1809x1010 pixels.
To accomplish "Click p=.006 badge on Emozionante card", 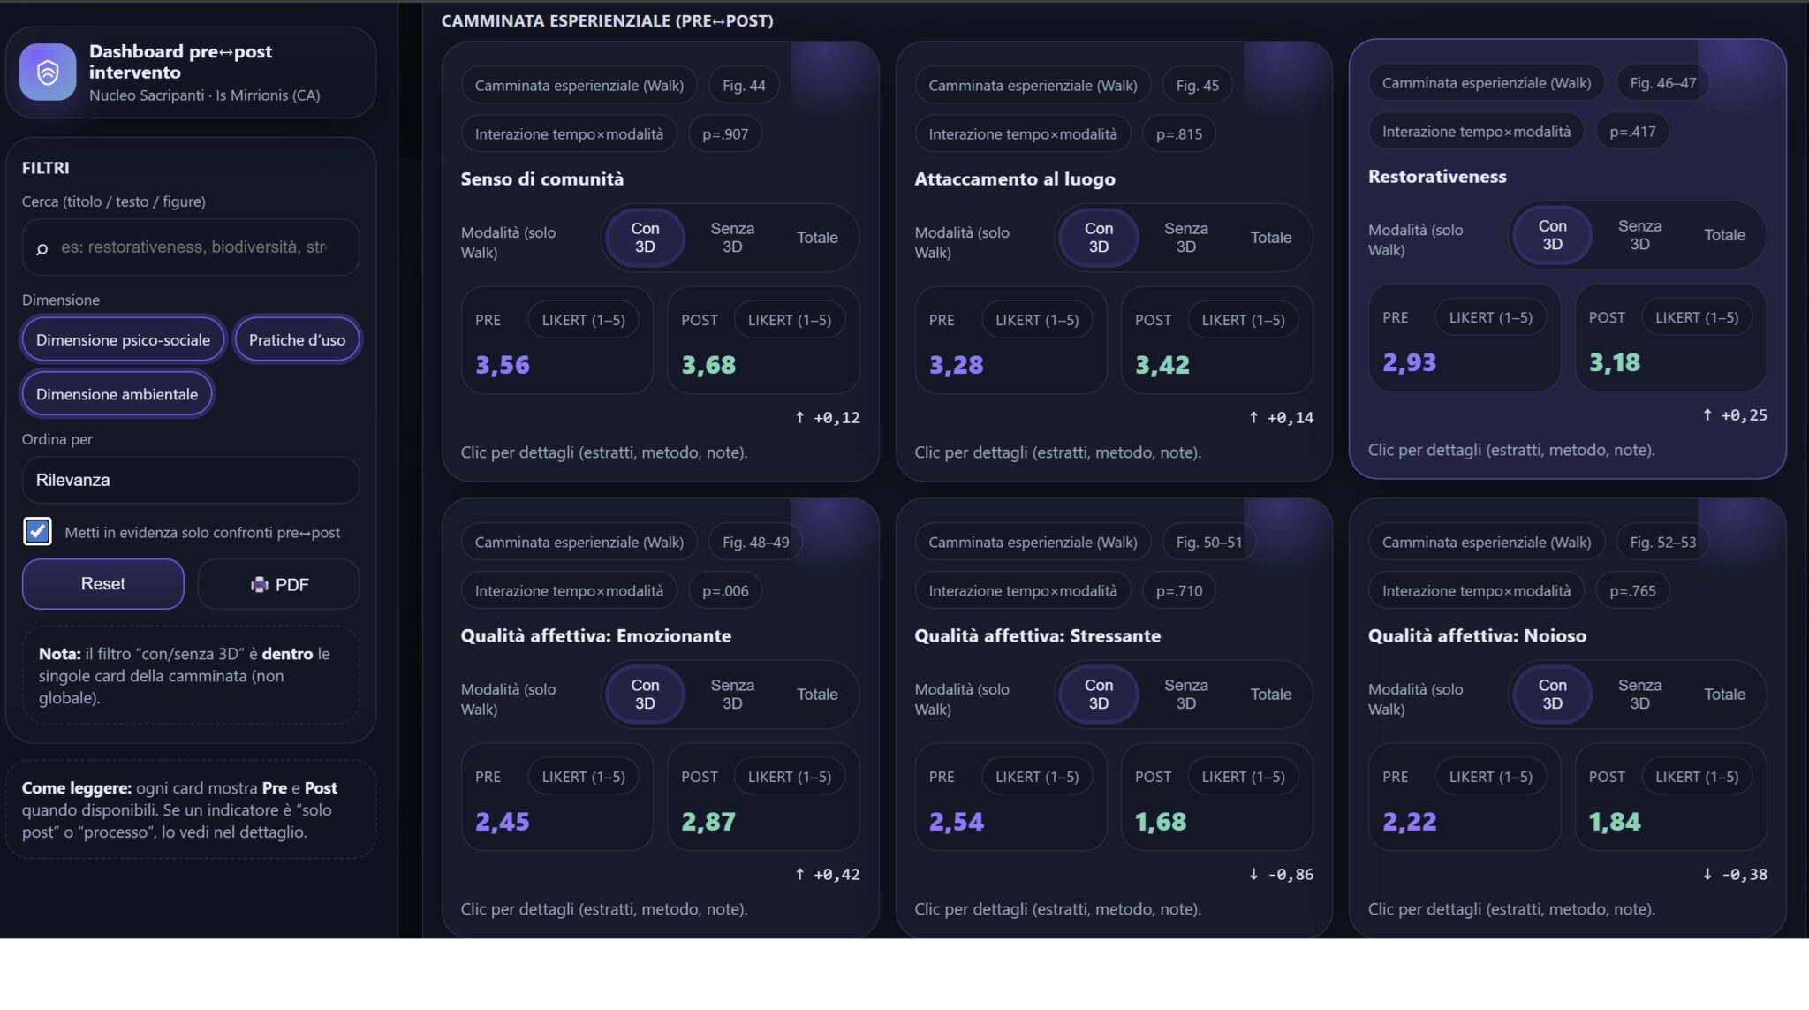I will click(724, 591).
